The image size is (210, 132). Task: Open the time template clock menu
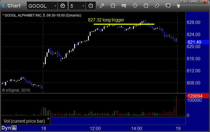91,6
